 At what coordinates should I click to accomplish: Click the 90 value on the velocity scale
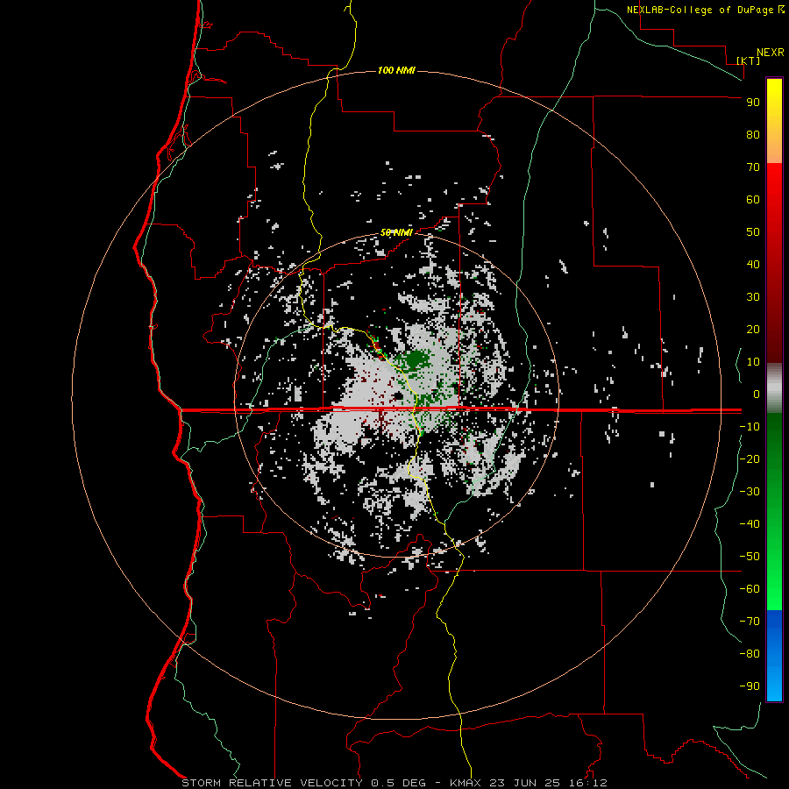click(753, 103)
